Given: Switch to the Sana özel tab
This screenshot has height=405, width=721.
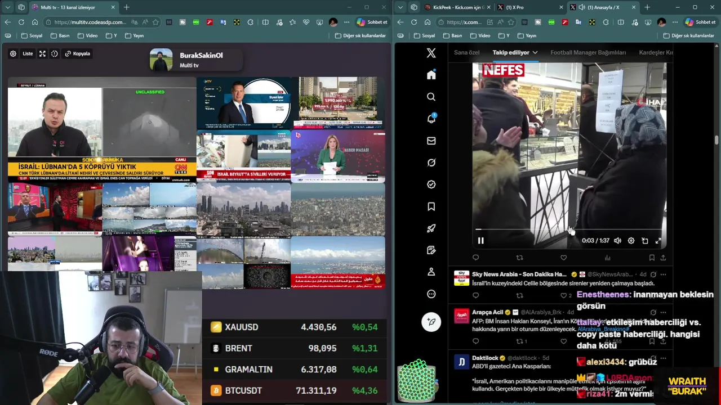Looking at the screenshot, I should tap(466, 52).
